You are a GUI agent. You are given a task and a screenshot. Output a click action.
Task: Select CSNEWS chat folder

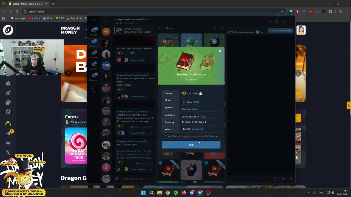(x=94, y=65)
